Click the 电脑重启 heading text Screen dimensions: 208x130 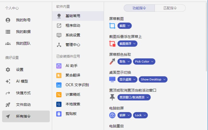pyautogui.click(x=116, y=126)
